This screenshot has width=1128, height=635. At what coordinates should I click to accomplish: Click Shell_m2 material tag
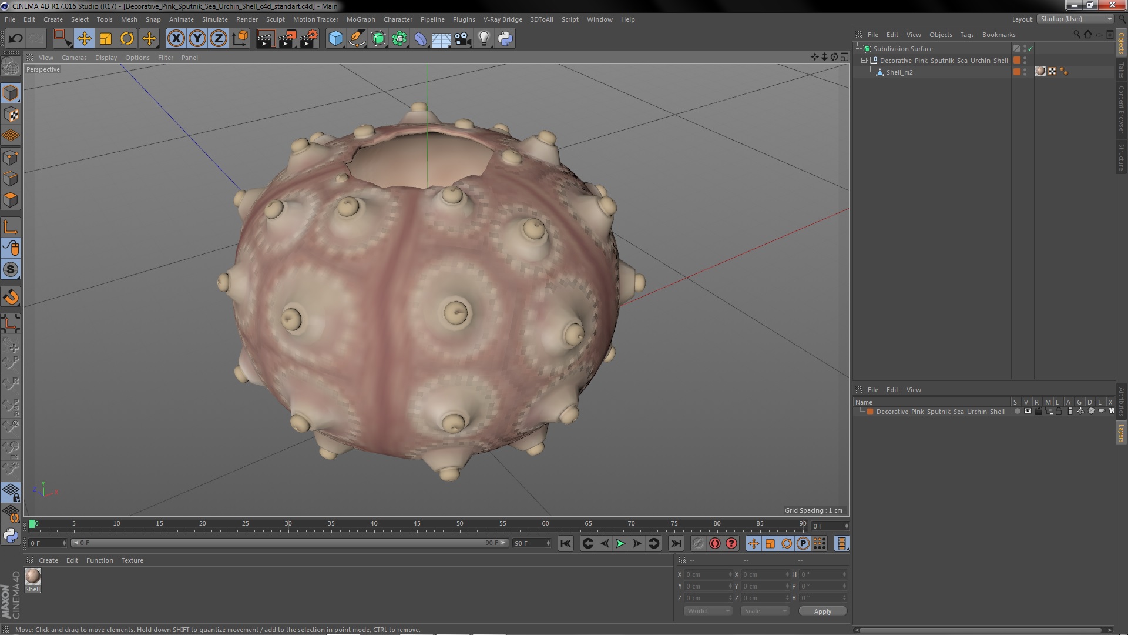pyautogui.click(x=1040, y=72)
